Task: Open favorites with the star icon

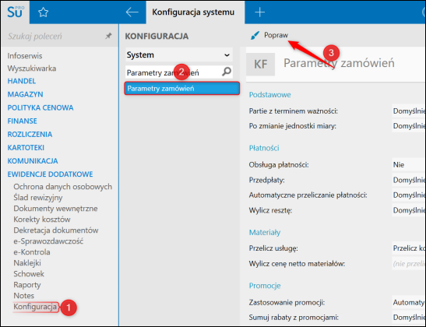Action: coord(43,12)
